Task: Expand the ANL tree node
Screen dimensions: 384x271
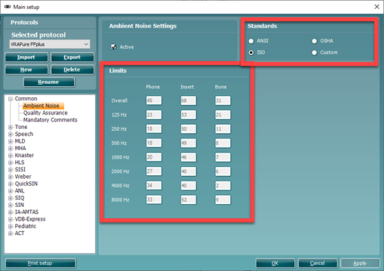Action: point(10,191)
